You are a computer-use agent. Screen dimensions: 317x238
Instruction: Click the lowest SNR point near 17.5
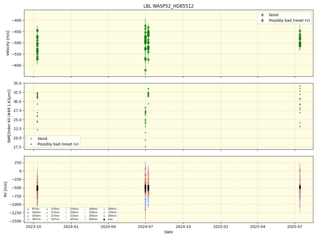[x=145, y=147]
